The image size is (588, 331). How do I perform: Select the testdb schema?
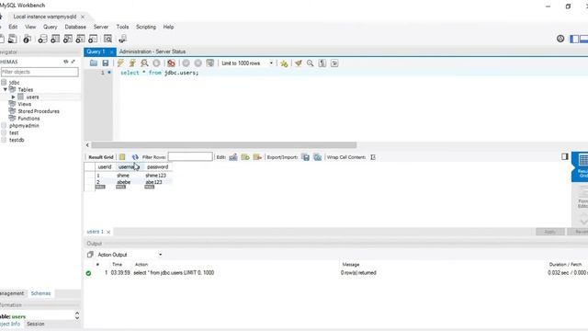pyautogui.click(x=17, y=140)
